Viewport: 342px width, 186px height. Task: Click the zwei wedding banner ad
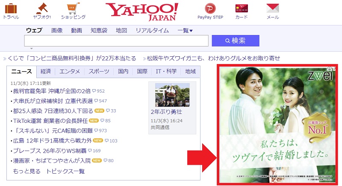pyautogui.click(x=277, y=125)
